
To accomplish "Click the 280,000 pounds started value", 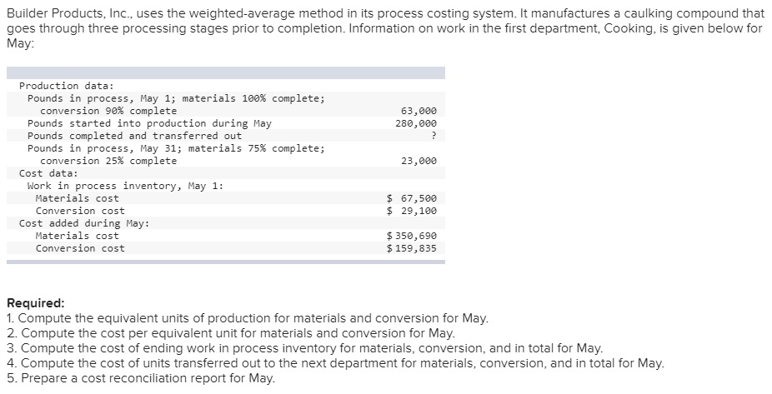I will (x=416, y=123).
